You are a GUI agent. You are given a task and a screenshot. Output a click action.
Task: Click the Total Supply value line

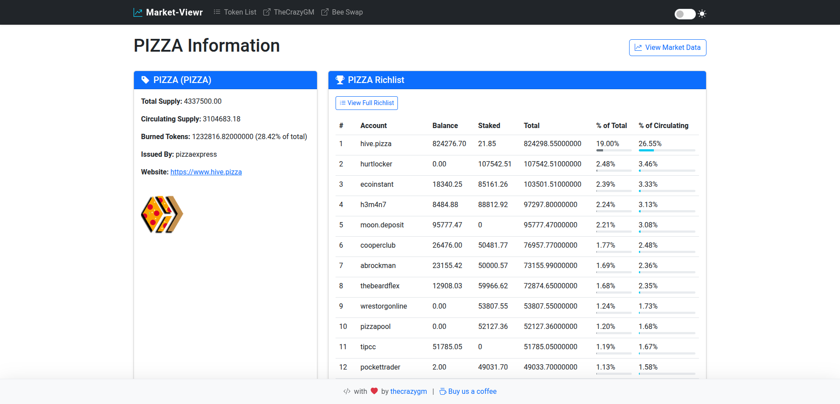tap(181, 101)
